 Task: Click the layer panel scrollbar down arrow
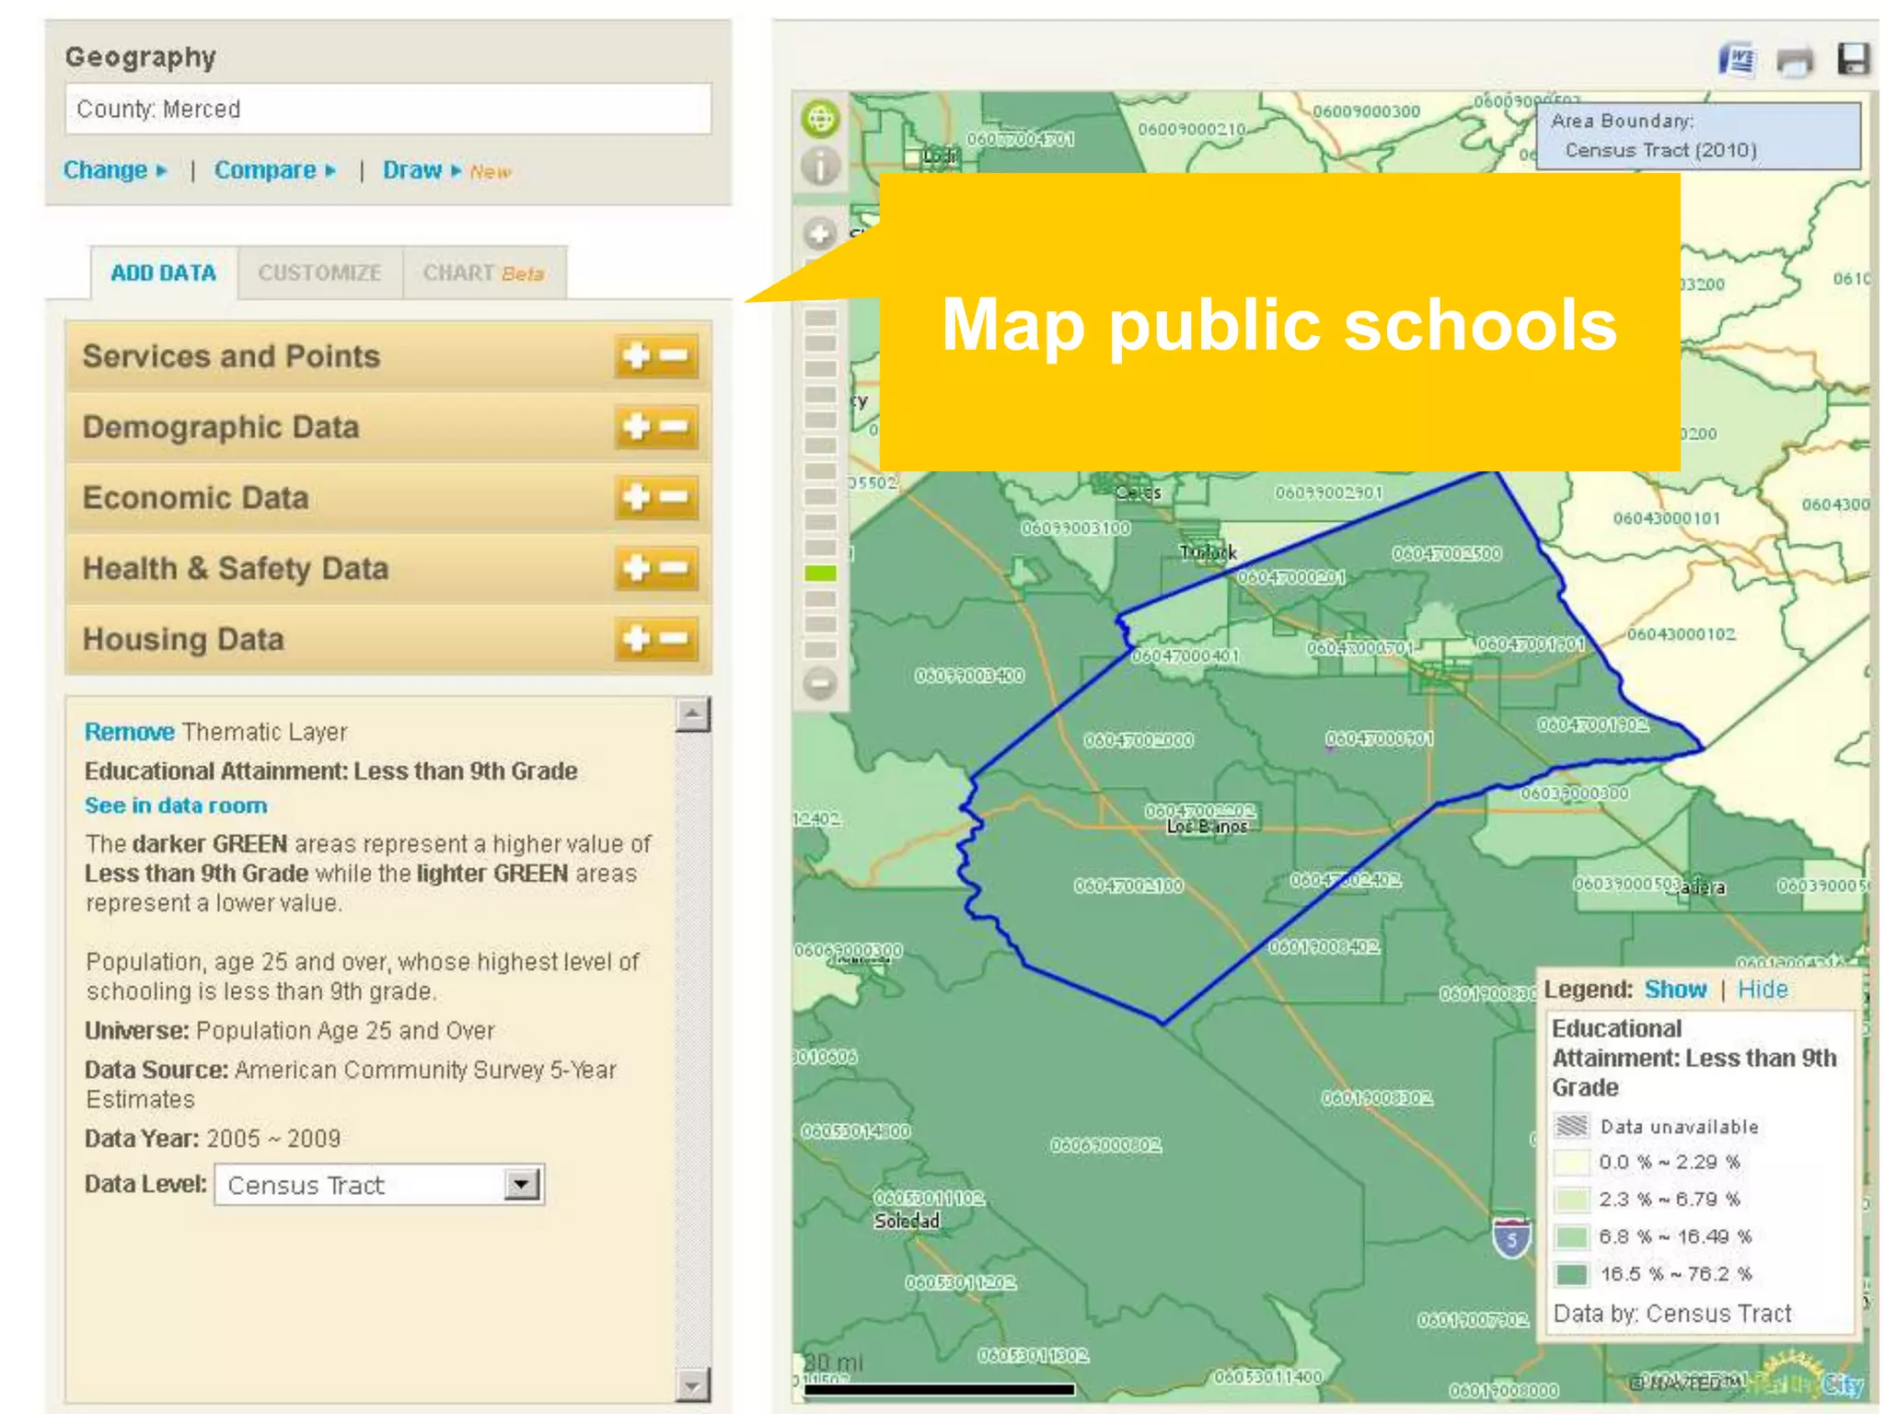pyautogui.click(x=692, y=1384)
